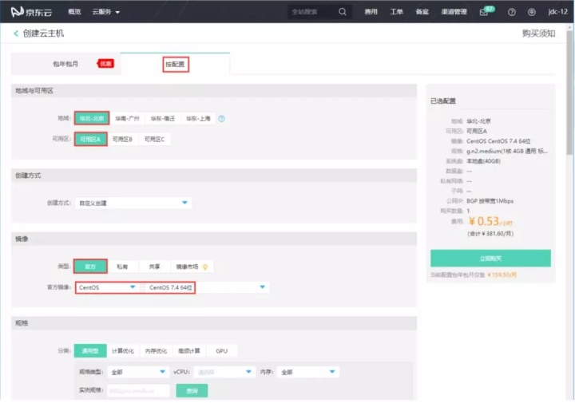
Task: Click the 创建云主机 page title
Action: (x=43, y=34)
